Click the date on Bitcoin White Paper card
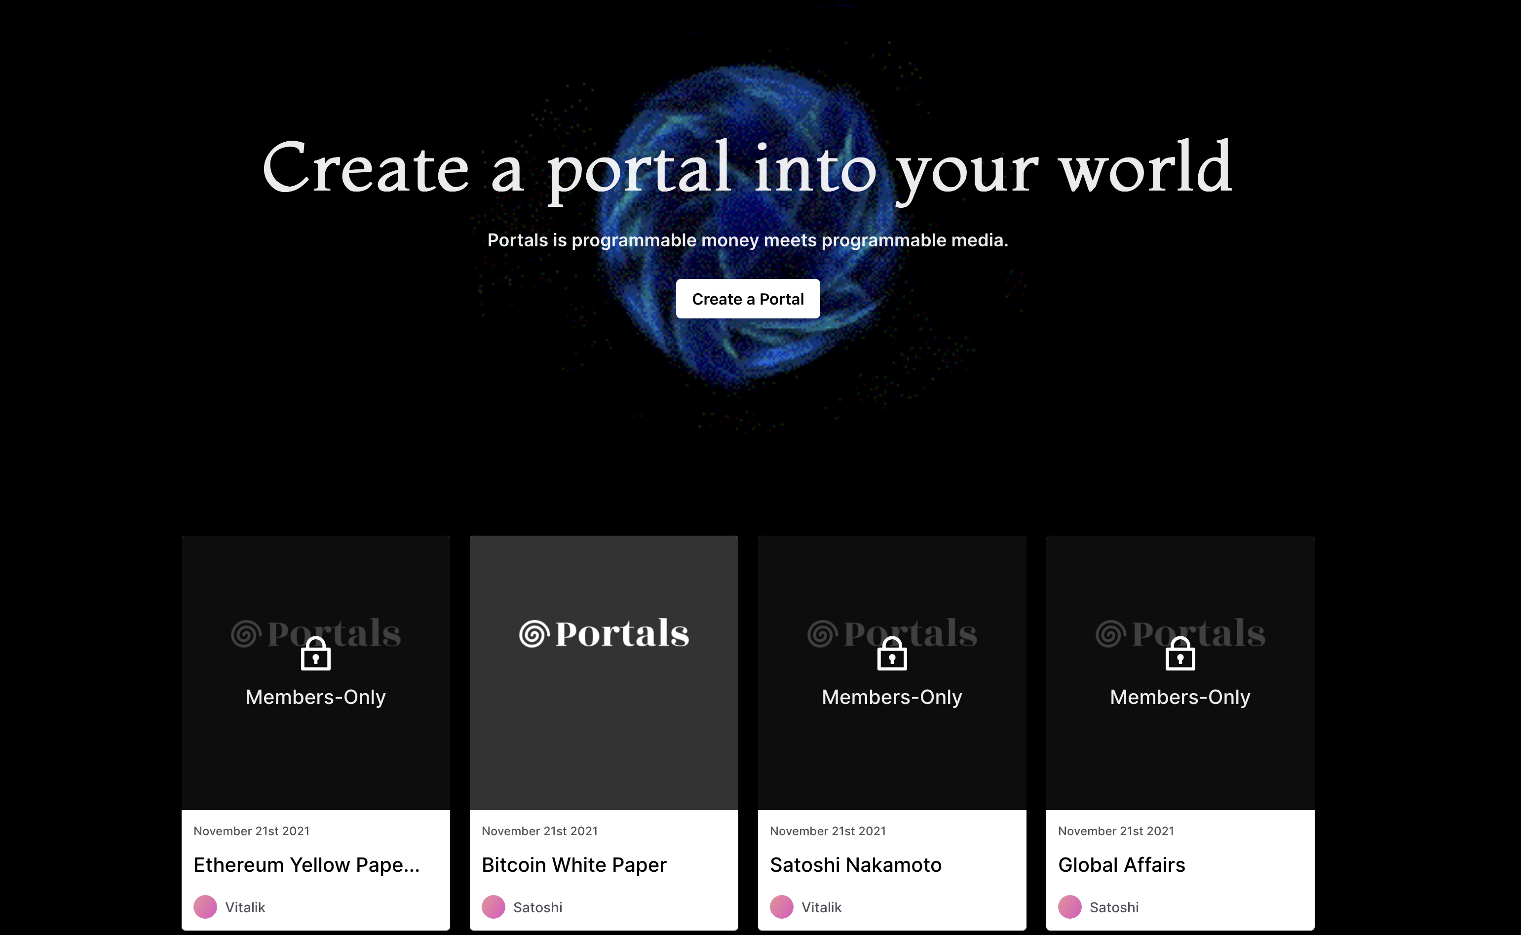The width and height of the screenshot is (1521, 935). coord(539,831)
